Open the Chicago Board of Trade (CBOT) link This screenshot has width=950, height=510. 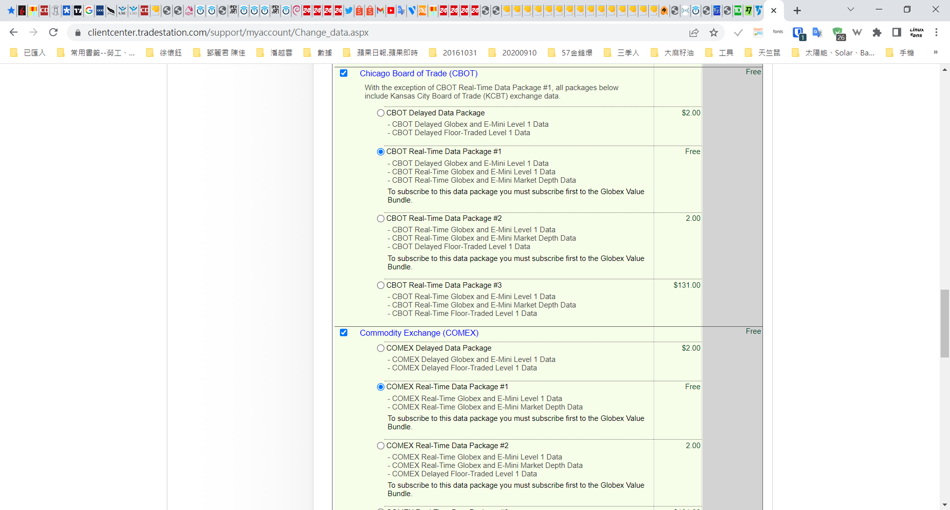419,73
